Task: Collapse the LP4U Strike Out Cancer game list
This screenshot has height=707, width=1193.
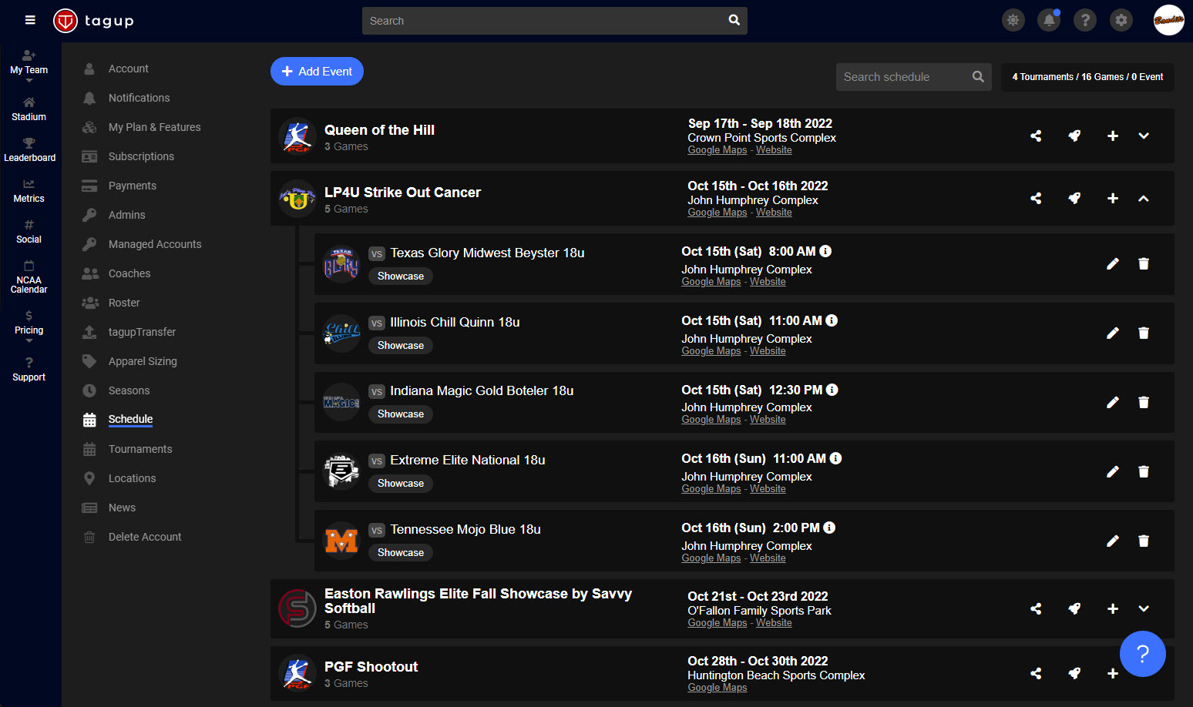Action: (1144, 198)
